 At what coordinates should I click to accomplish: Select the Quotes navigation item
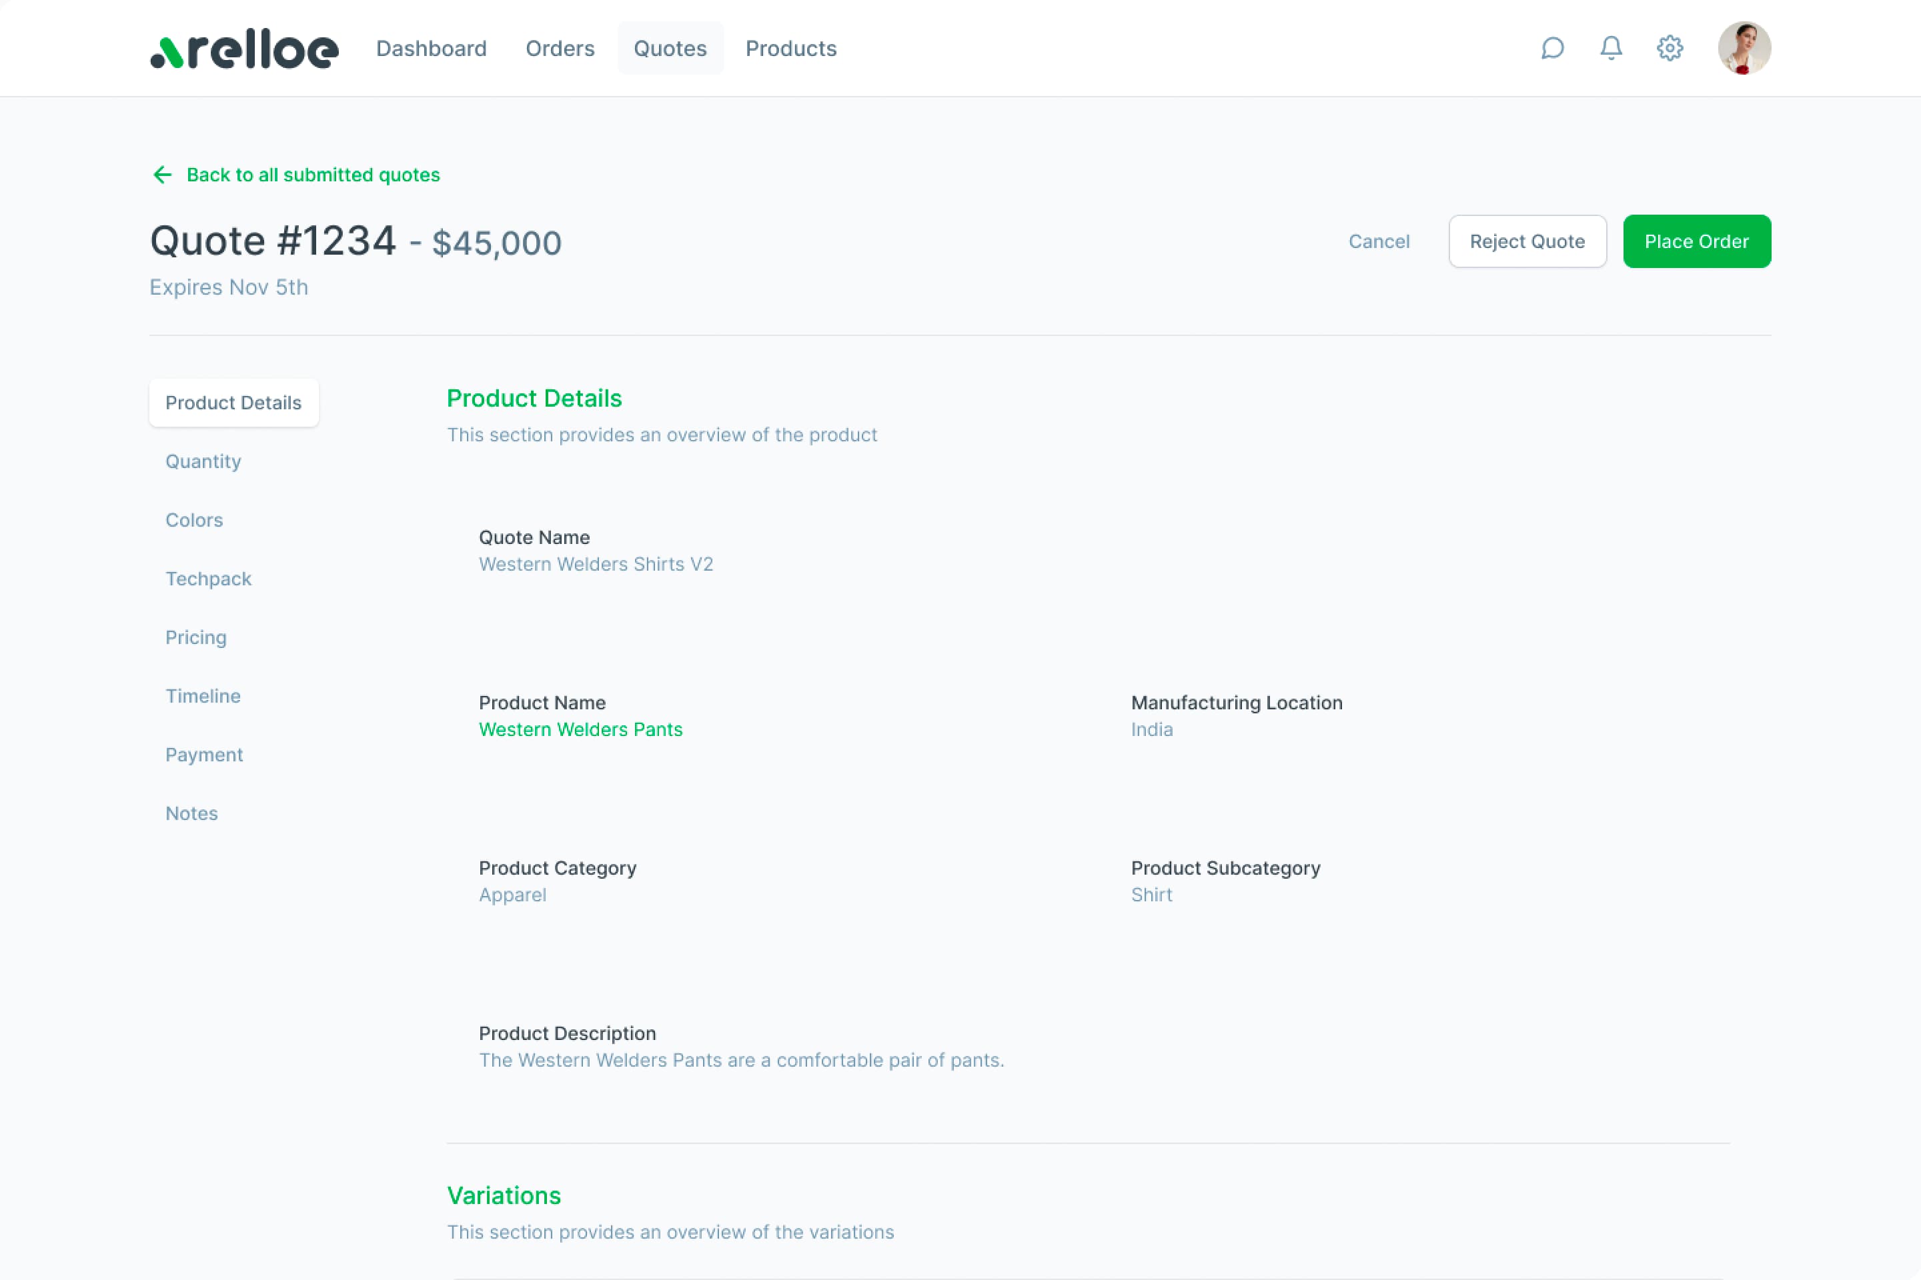pyautogui.click(x=670, y=48)
